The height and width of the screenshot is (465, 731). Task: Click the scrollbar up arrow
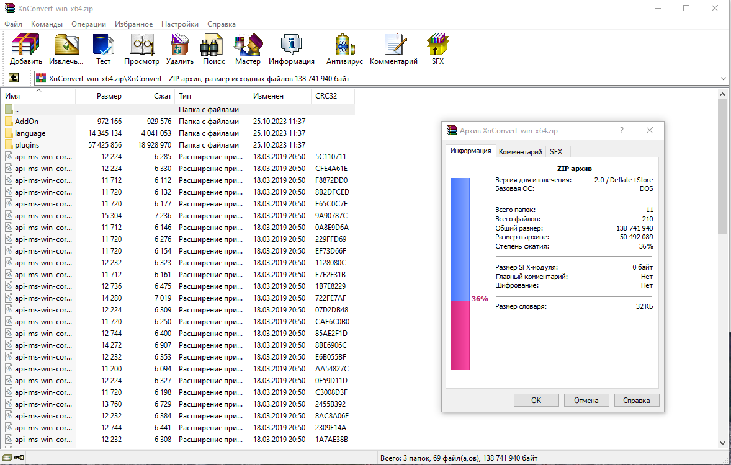tap(722, 94)
